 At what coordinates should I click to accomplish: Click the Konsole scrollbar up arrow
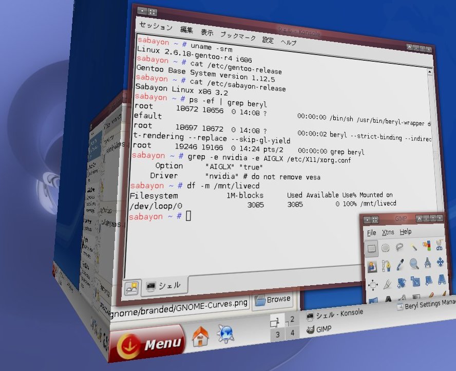click(430, 71)
